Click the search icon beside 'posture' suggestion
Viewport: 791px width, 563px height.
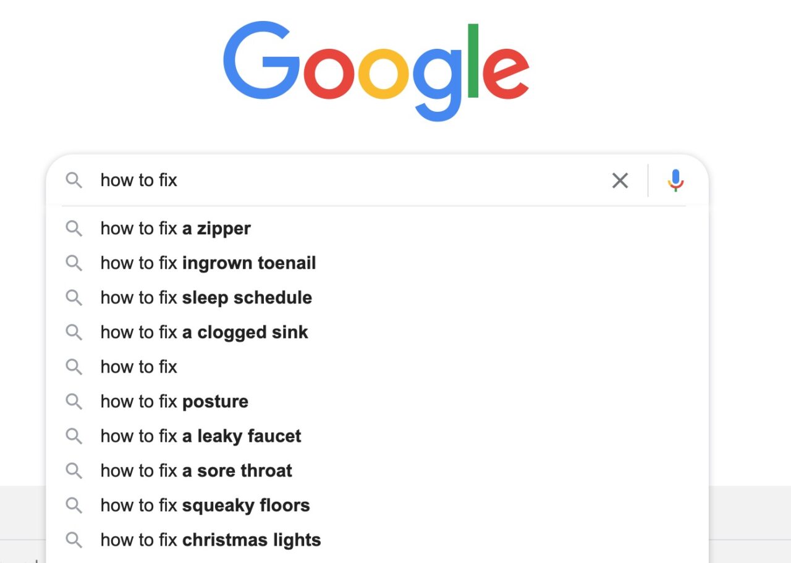tap(74, 402)
